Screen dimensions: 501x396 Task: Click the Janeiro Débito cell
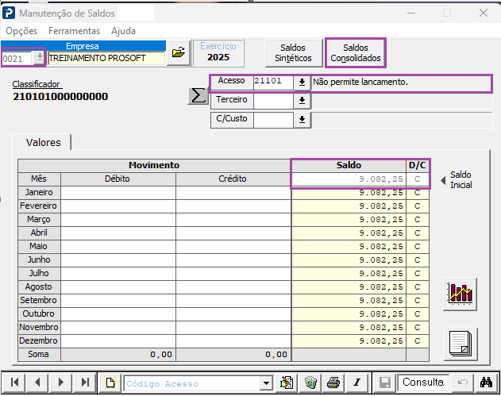click(118, 193)
